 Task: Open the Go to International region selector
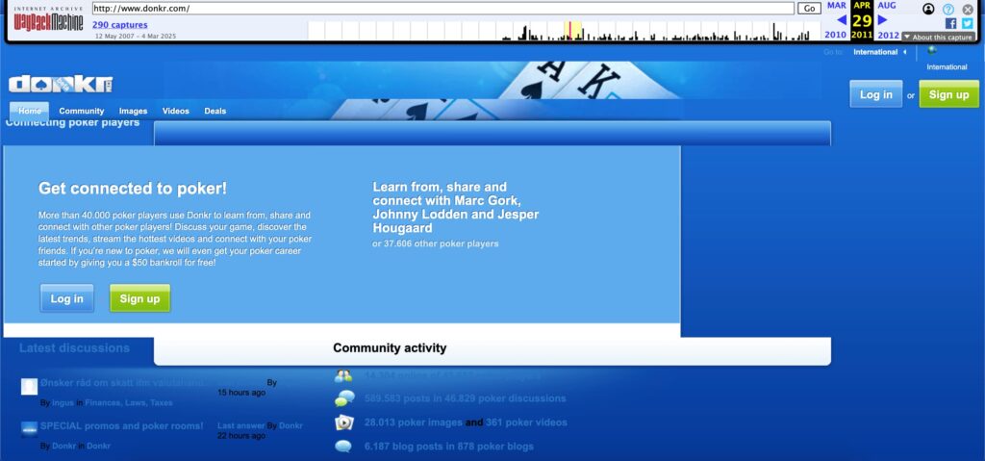tap(879, 52)
